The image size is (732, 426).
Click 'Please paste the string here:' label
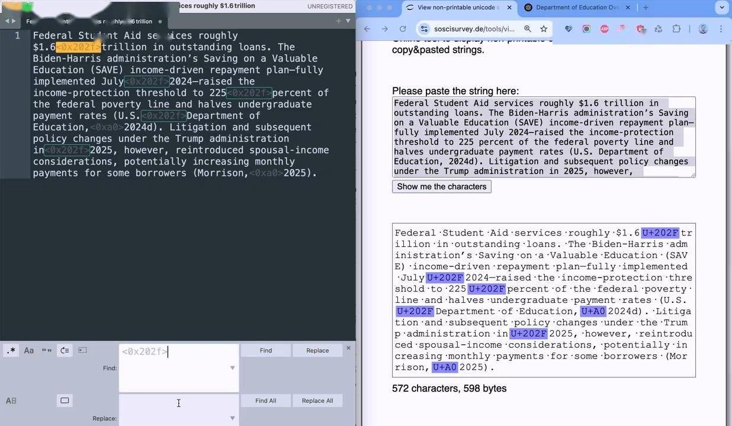coord(455,91)
